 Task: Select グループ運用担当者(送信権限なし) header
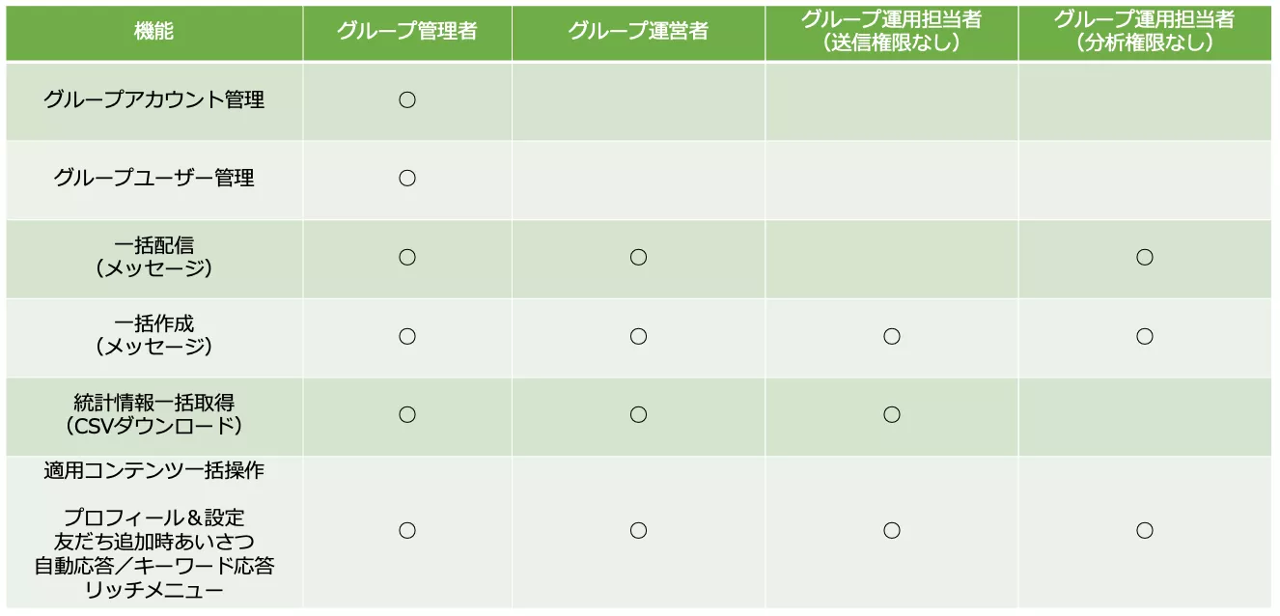[891, 32]
